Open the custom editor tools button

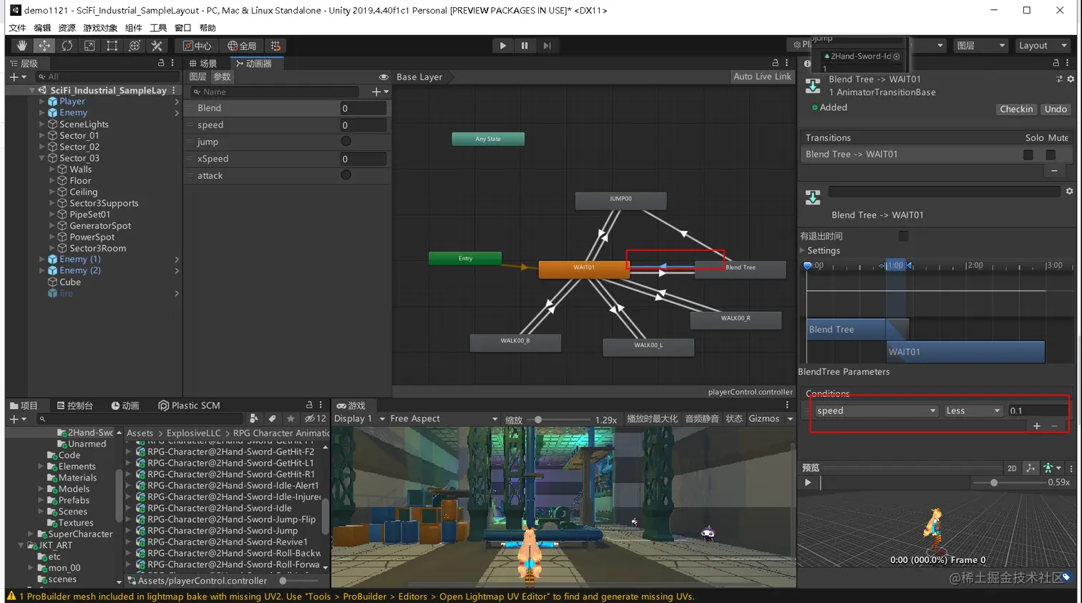157,46
